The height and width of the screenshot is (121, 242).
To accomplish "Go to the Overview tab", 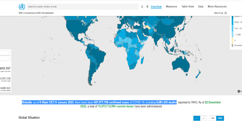I will click(x=156, y=7).
